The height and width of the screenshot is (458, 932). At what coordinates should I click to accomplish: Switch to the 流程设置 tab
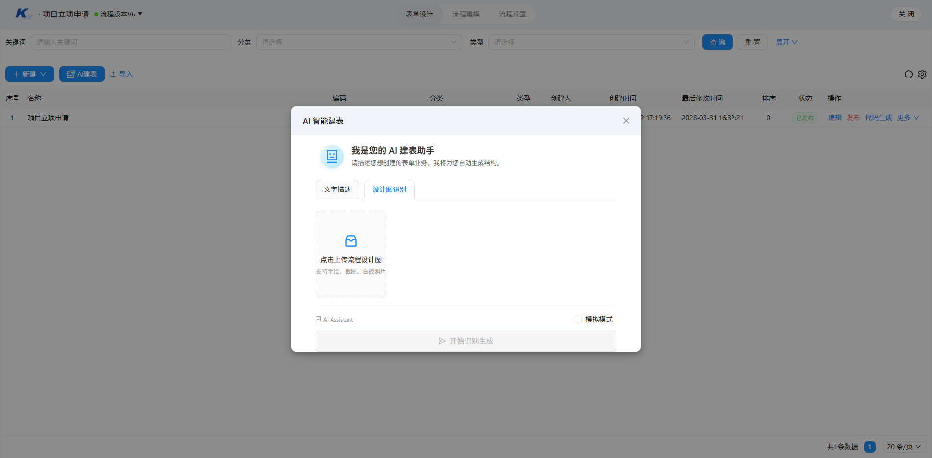[513, 14]
